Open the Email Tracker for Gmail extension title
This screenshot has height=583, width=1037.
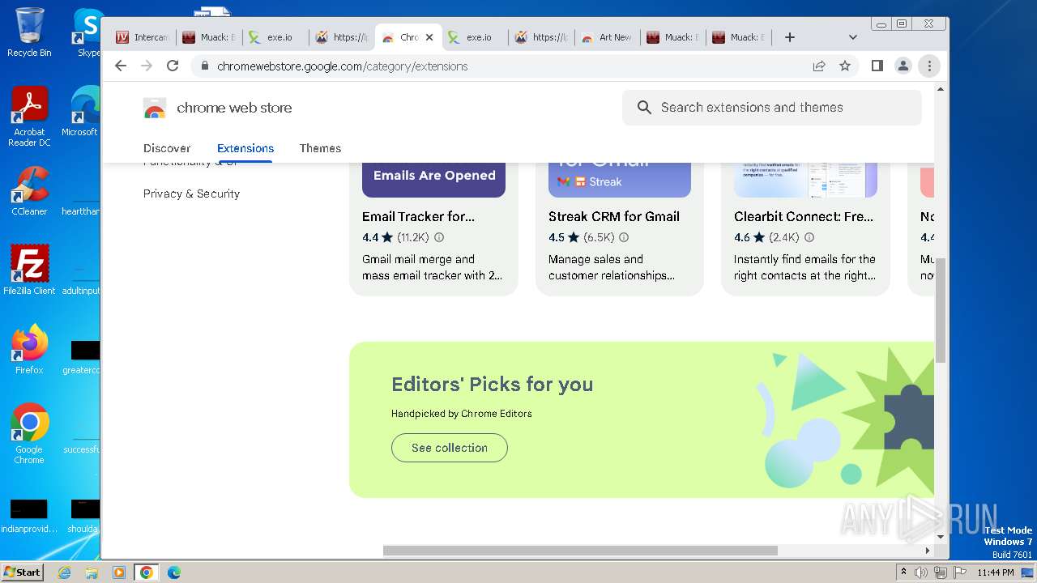(x=418, y=216)
